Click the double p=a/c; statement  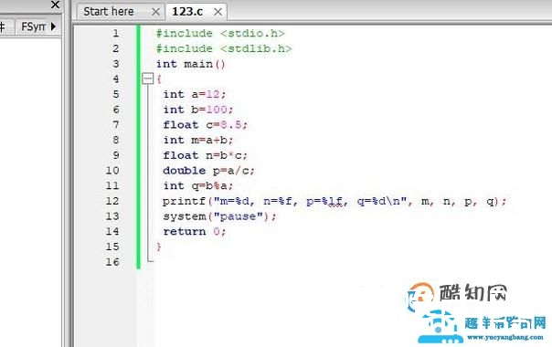[208, 171]
